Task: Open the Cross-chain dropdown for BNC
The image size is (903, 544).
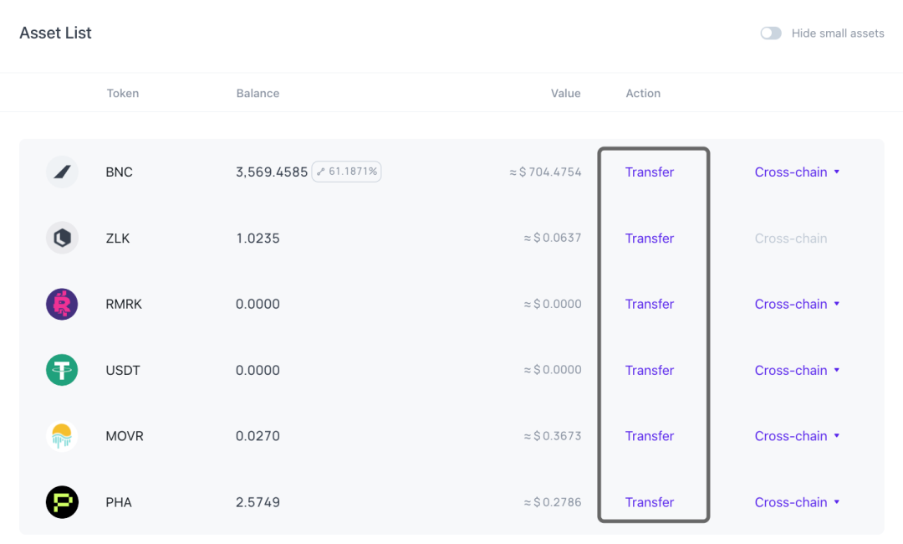Action: click(797, 172)
